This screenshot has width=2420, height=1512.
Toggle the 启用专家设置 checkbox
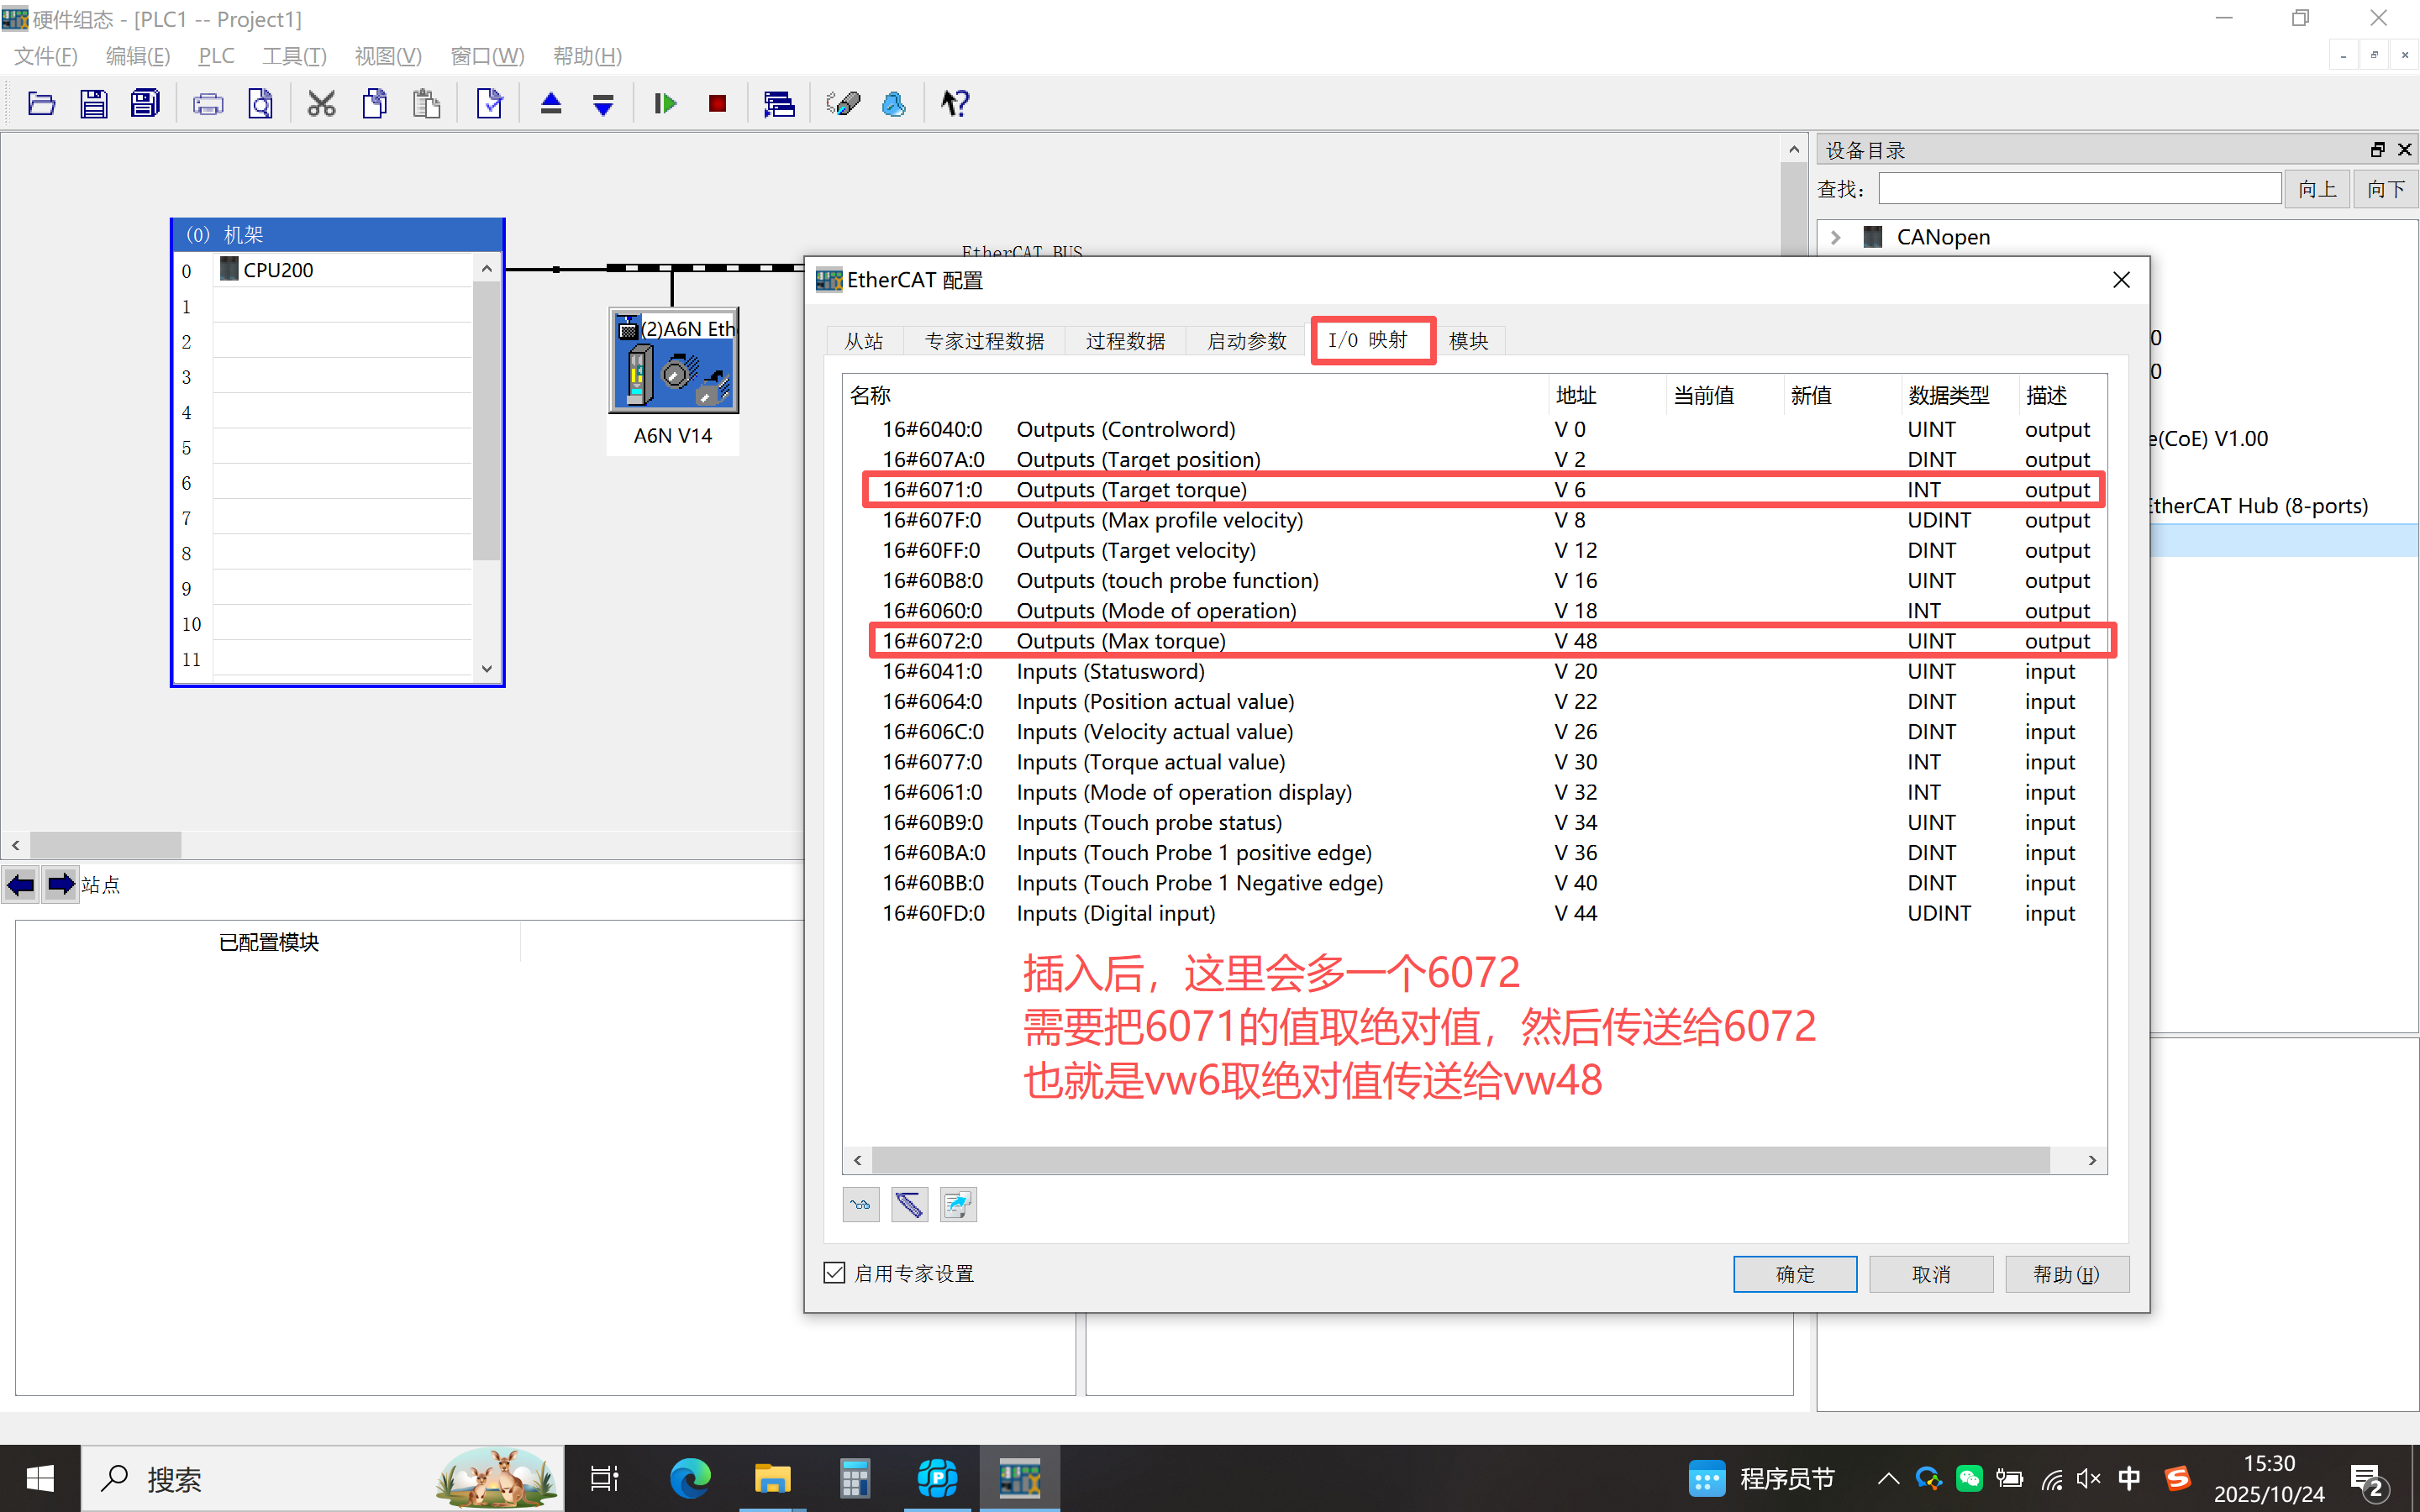(x=835, y=1272)
